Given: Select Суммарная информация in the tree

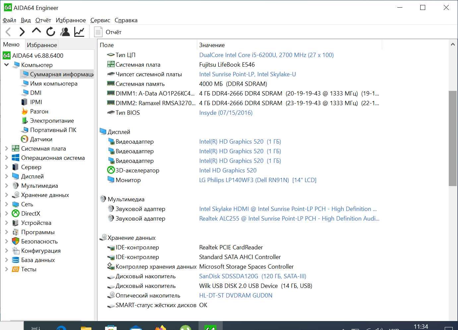Looking at the screenshot, I should tap(57, 74).
